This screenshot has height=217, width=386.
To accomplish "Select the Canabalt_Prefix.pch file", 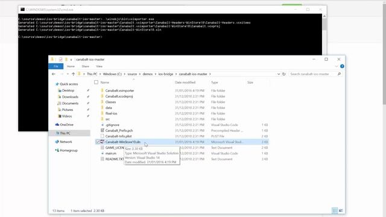I will [x=119, y=131].
